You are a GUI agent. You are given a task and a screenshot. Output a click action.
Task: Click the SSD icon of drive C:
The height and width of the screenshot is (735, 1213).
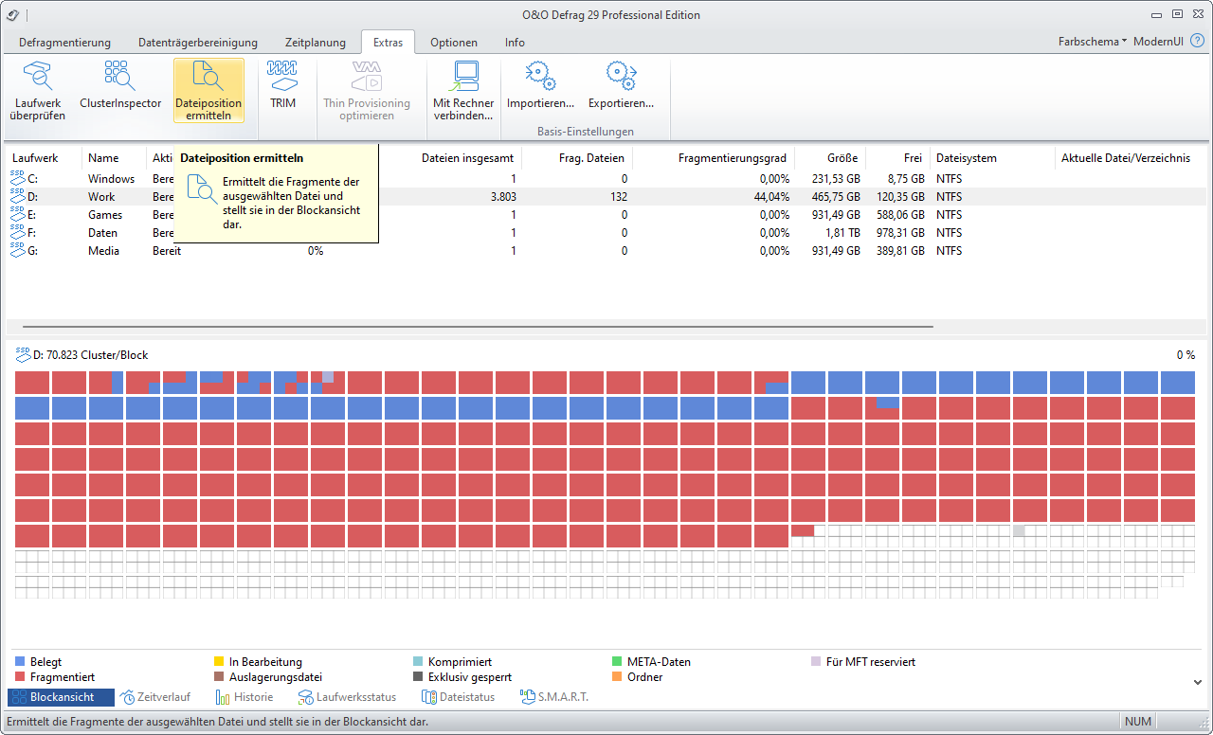click(x=18, y=177)
